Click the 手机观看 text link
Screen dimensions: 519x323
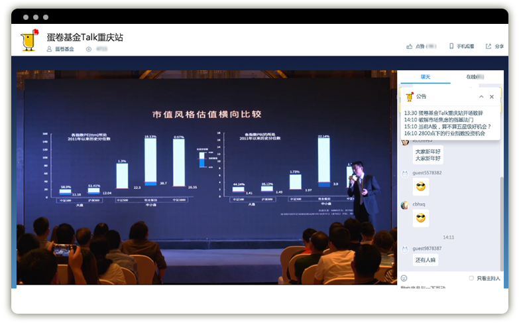pyautogui.click(x=465, y=46)
